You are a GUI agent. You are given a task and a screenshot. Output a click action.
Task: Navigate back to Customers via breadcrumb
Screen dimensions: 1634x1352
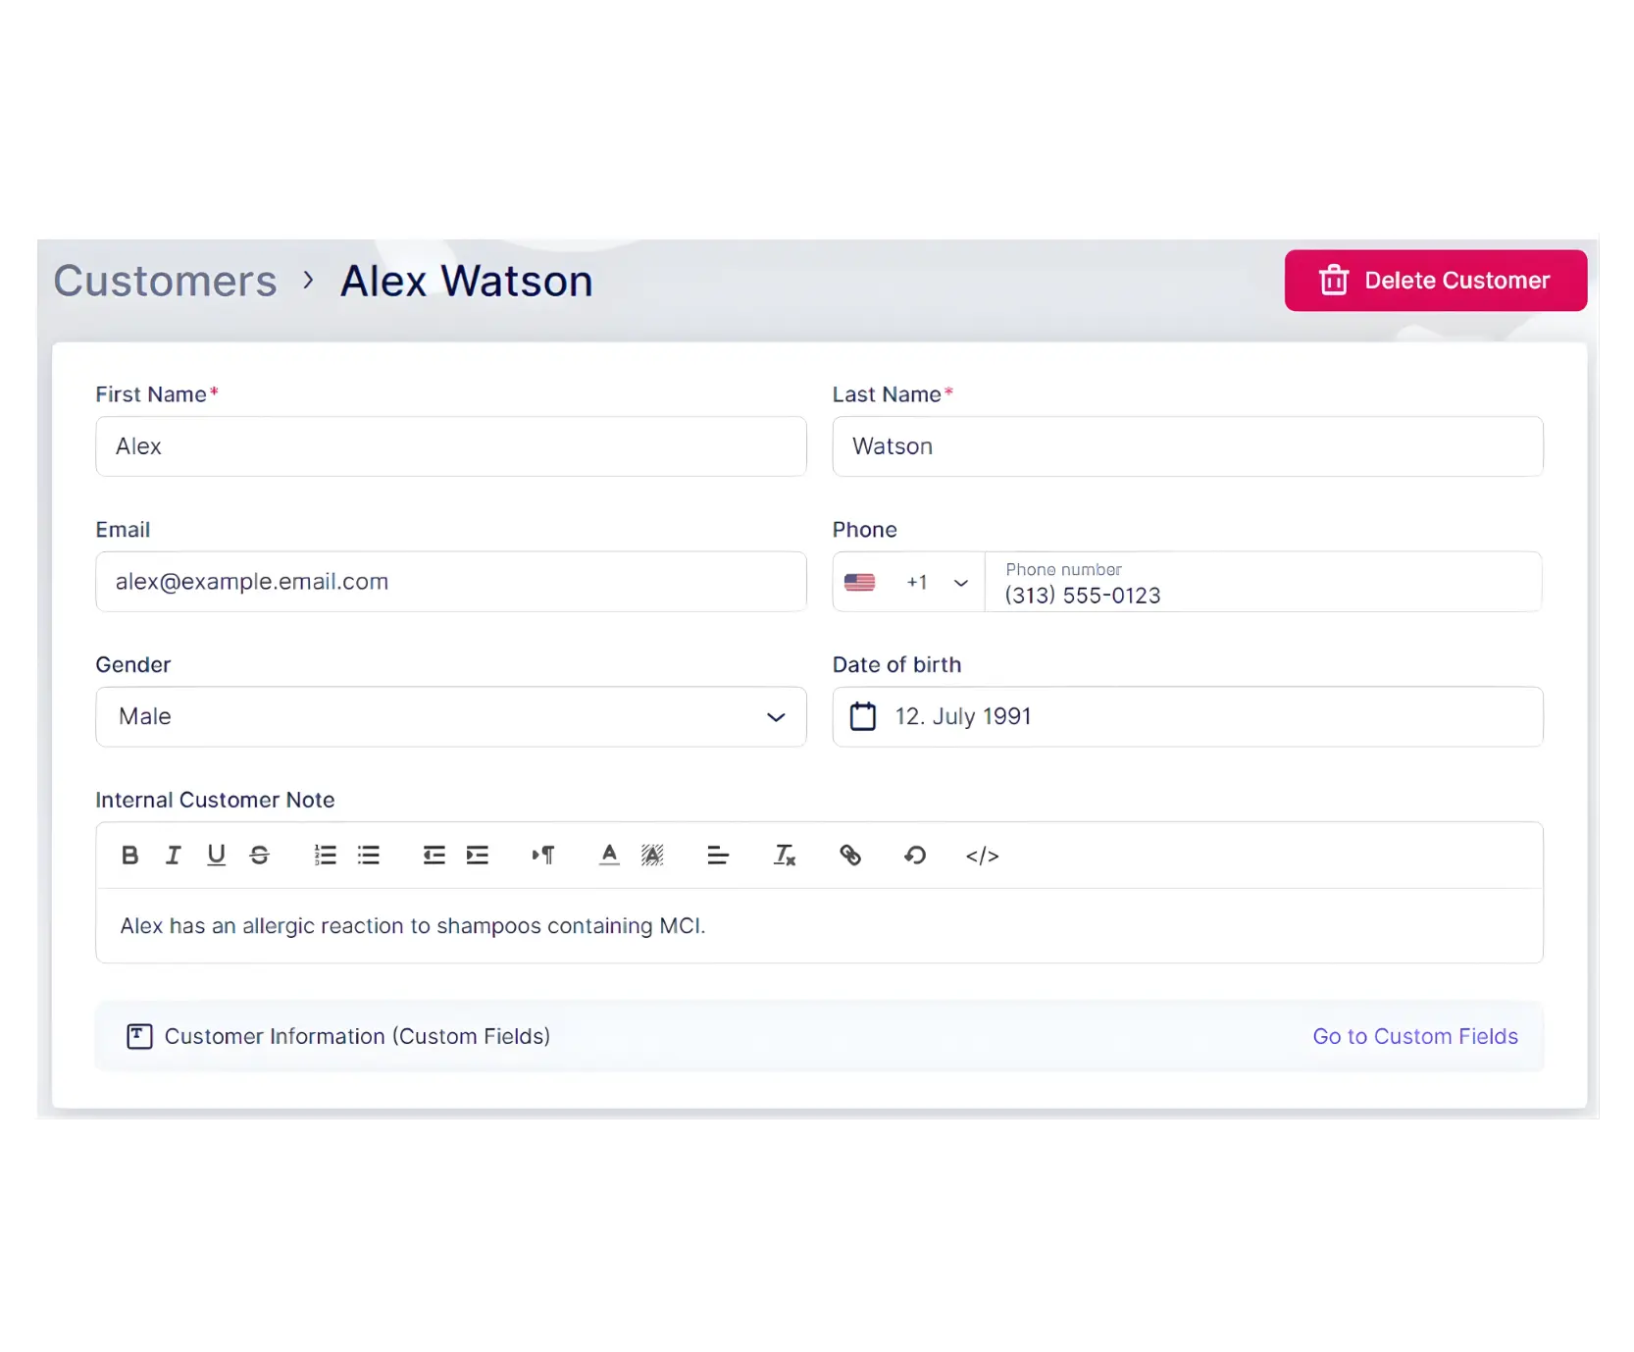(165, 281)
